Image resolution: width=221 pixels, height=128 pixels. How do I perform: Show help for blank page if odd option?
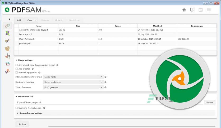click(57, 65)
